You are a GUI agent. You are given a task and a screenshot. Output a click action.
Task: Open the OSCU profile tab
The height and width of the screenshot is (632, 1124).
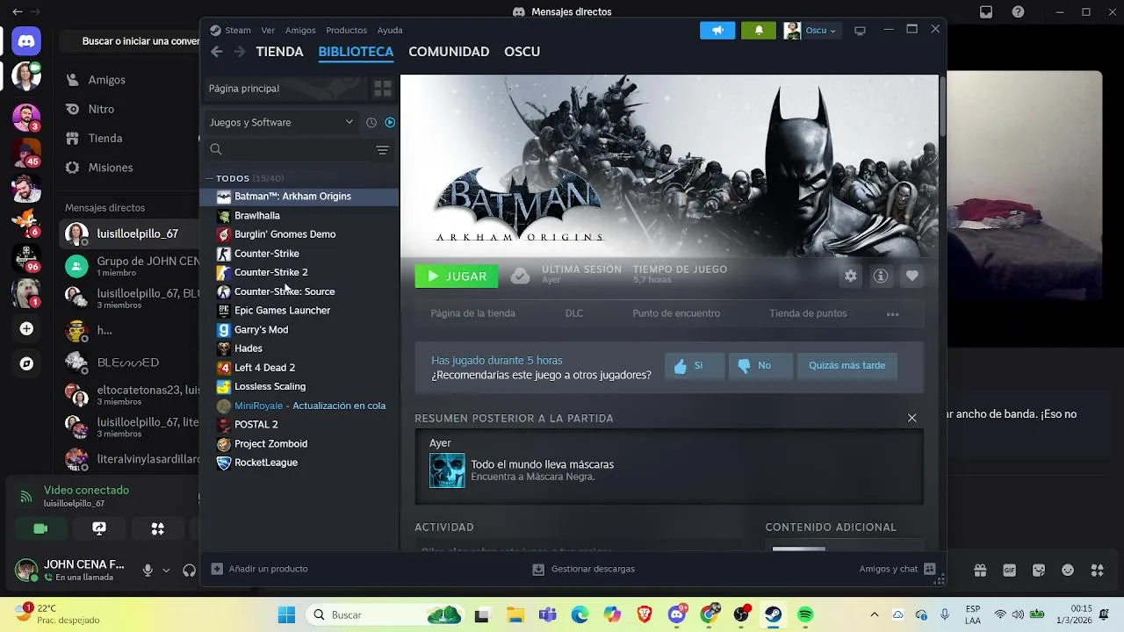coord(522,52)
